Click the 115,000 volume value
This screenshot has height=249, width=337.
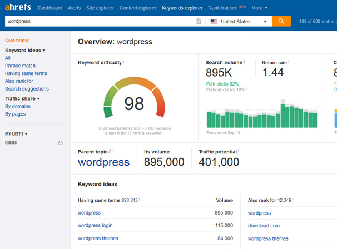[x=224, y=225]
